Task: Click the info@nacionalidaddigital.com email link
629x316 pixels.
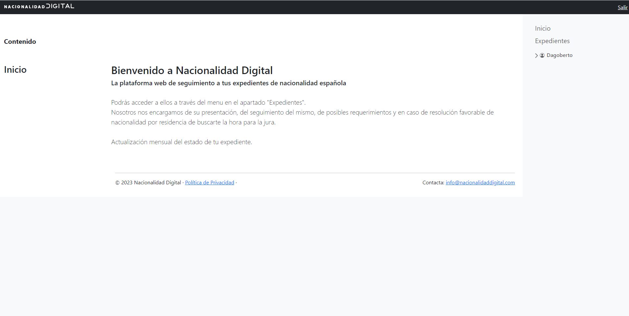Action: coord(480,182)
